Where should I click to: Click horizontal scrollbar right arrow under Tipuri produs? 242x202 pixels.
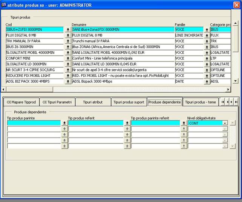point(228,89)
